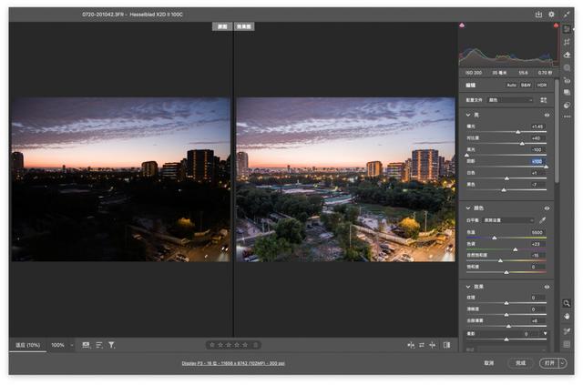Select the effect preview (效果图) view label
The width and height of the screenshot is (583, 385).
pos(244,26)
